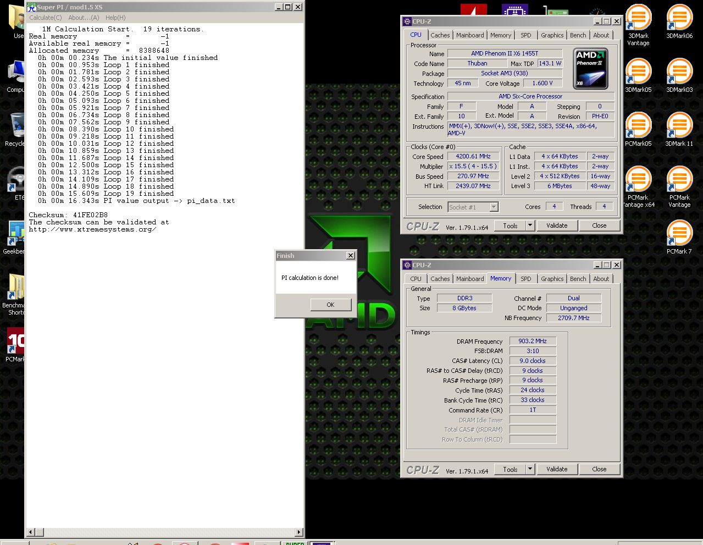Click Validate in CPU-Z processor window
The height and width of the screenshot is (545, 703).
click(557, 225)
